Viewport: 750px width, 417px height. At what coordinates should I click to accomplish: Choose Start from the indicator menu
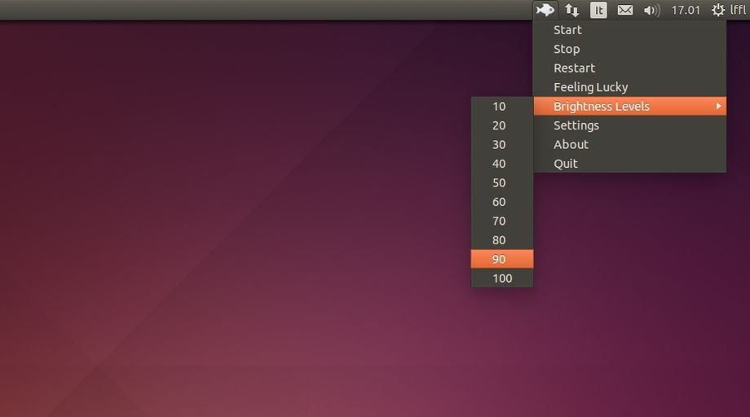tap(629, 29)
